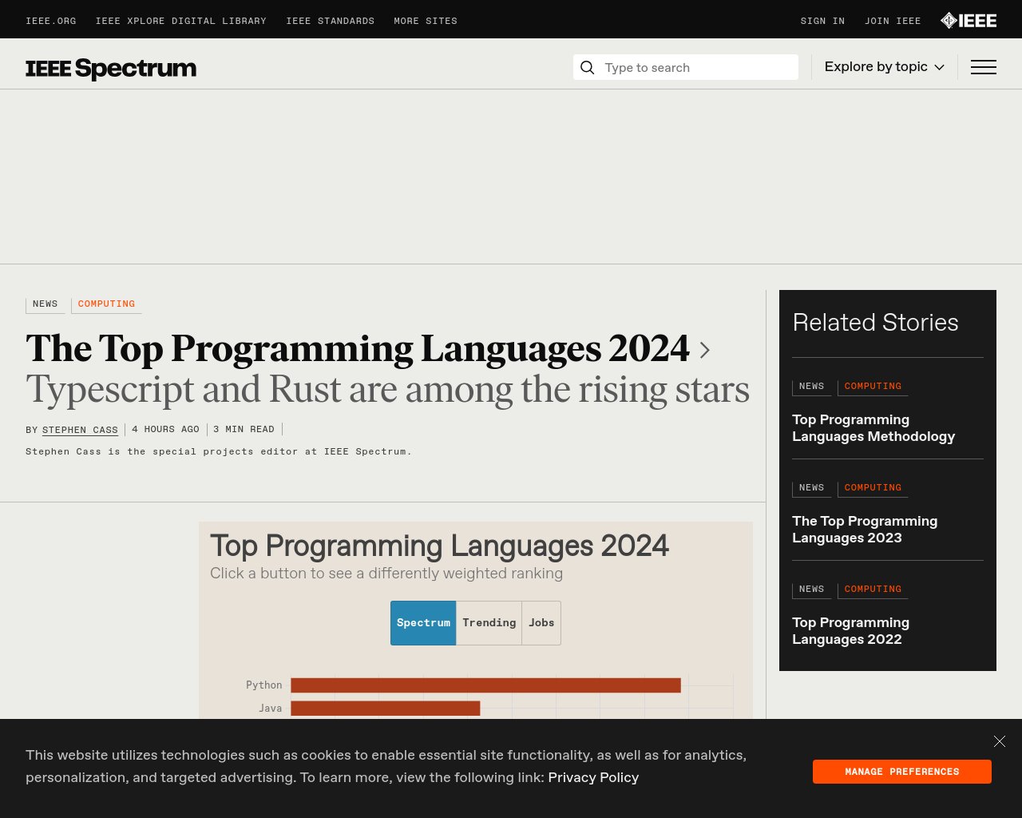Click the search magnifier icon

click(588, 67)
